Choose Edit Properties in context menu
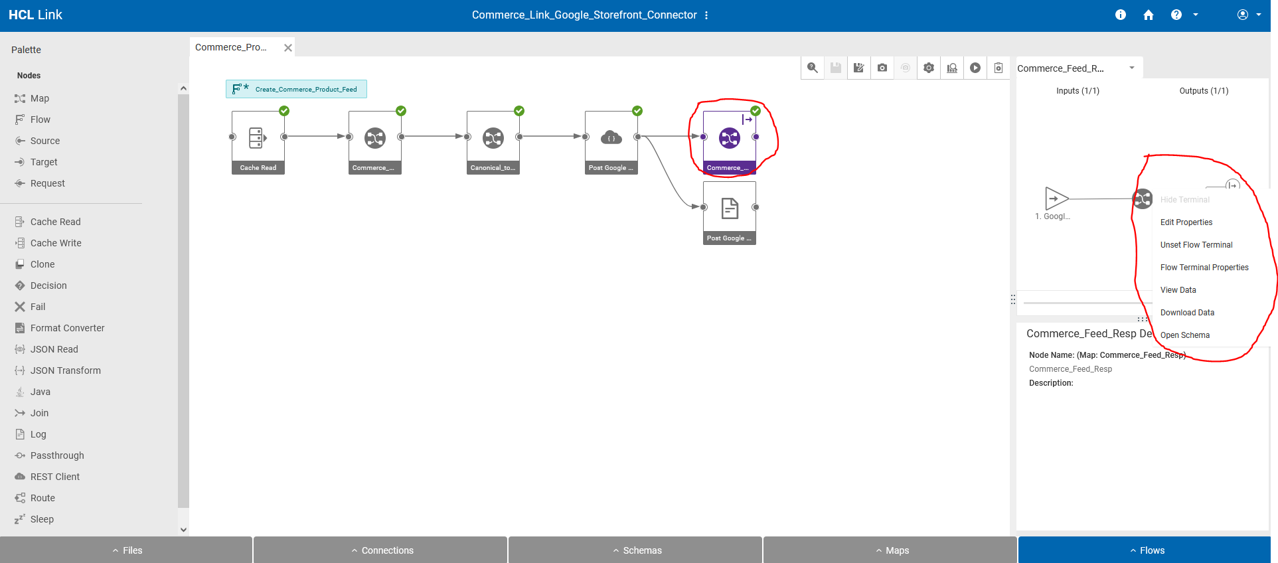This screenshot has height=563, width=1278. click(1186, 222)
